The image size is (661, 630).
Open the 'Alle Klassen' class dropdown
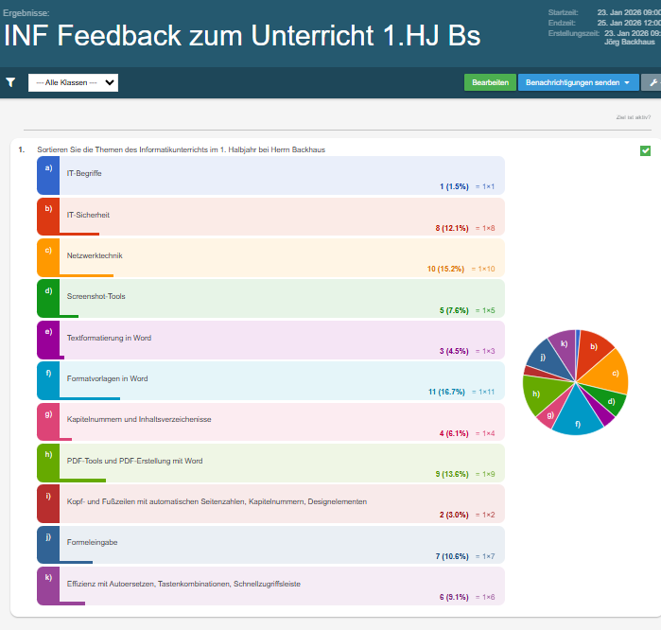(73, 82)
